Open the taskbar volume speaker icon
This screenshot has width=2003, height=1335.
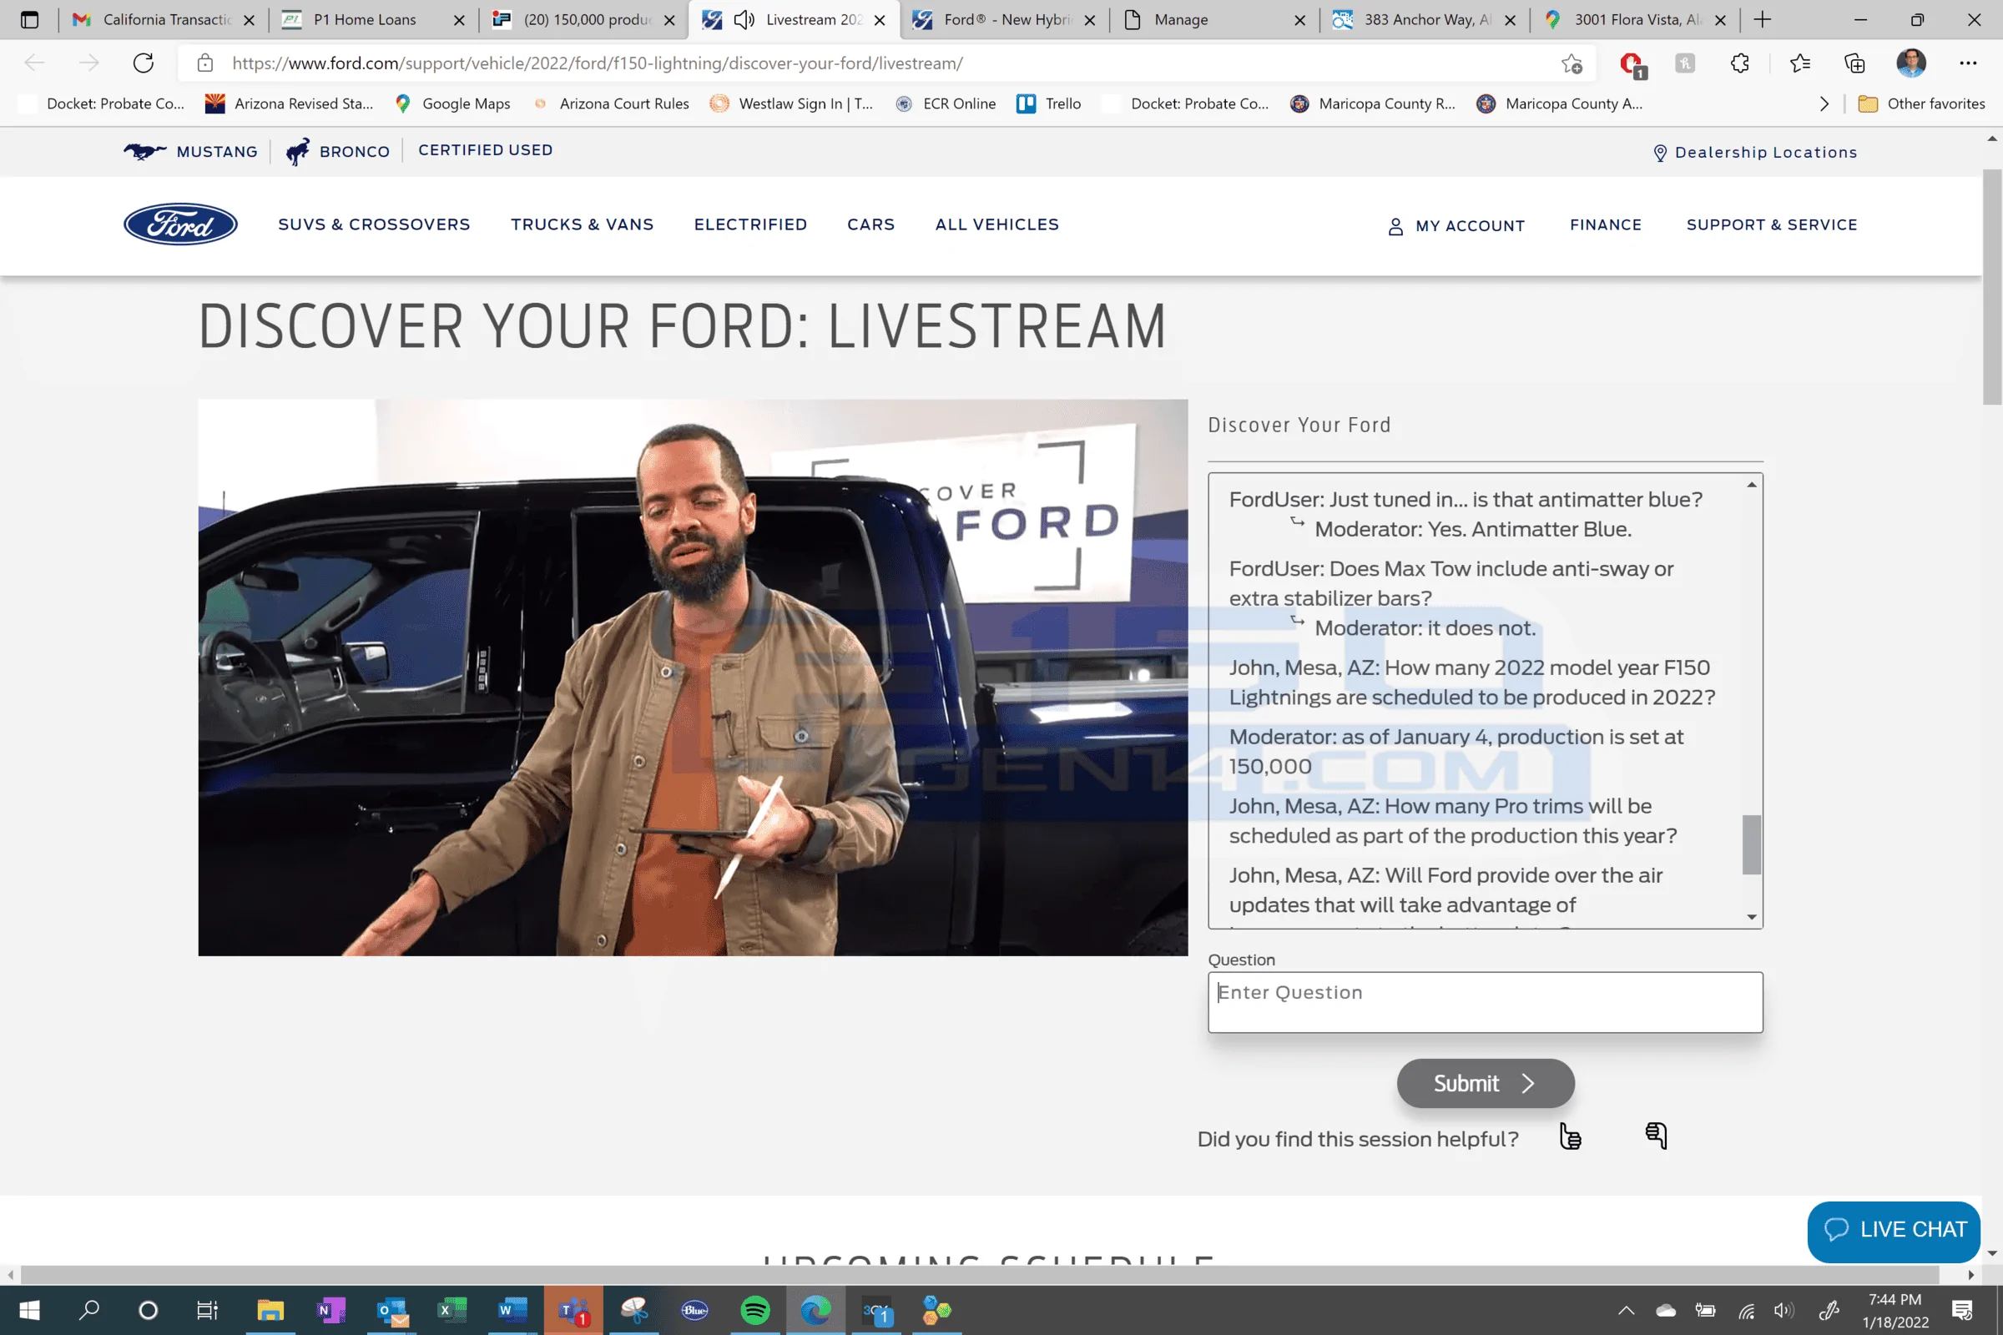tap(1784, 1310)
